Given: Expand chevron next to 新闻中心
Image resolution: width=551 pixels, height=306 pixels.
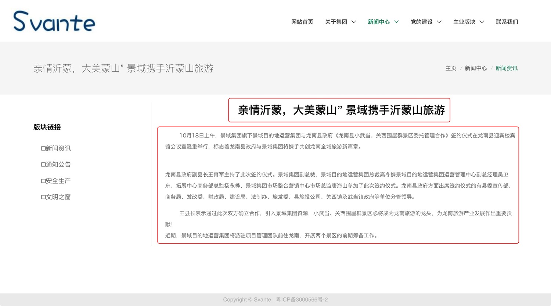Looking at the screenshot, I should click(396, 22).
